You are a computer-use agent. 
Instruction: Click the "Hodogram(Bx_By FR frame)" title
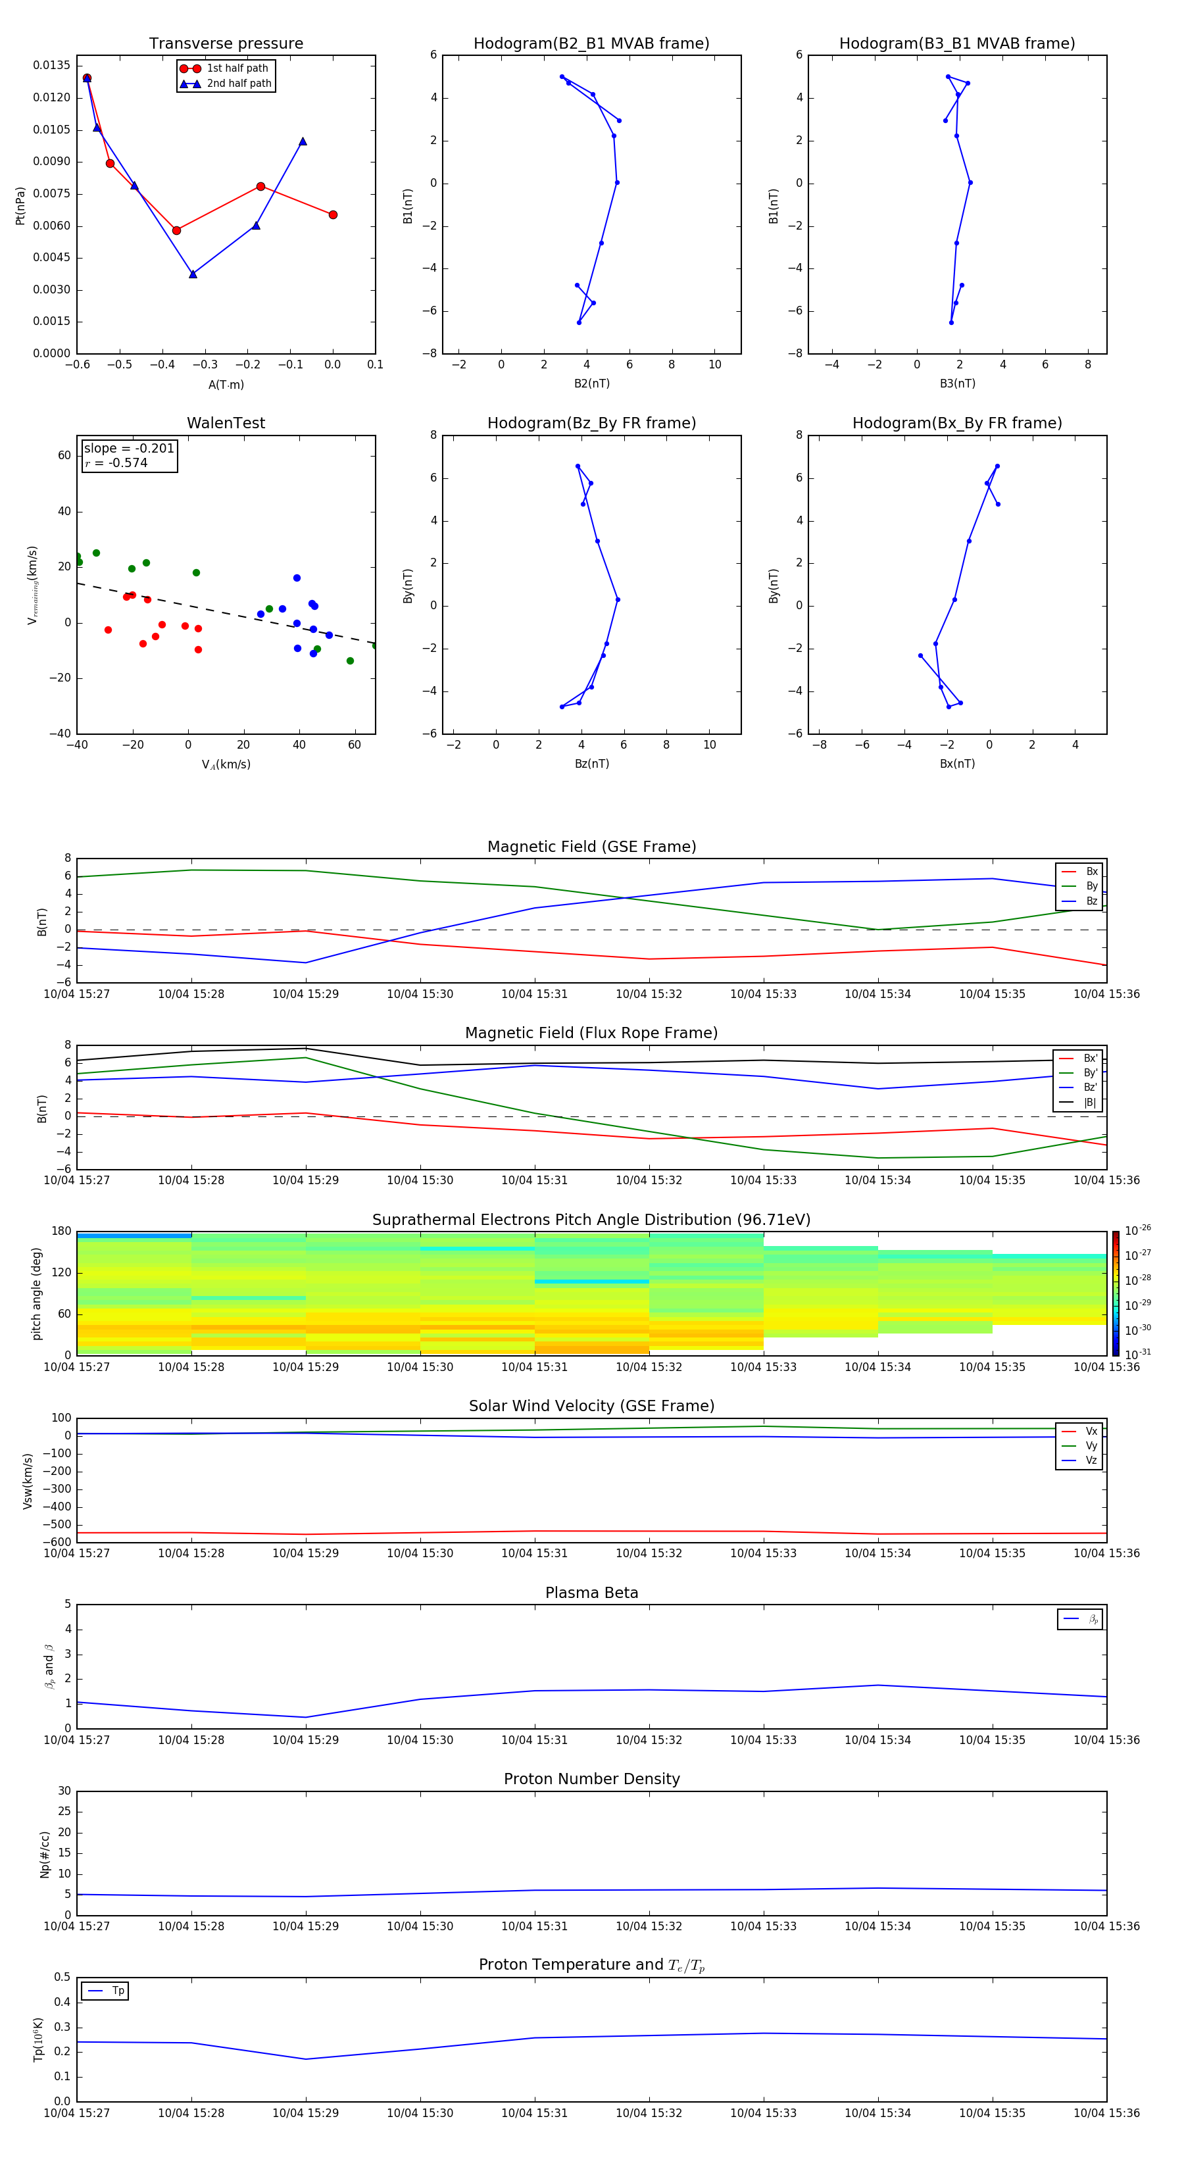click(957, 423)
